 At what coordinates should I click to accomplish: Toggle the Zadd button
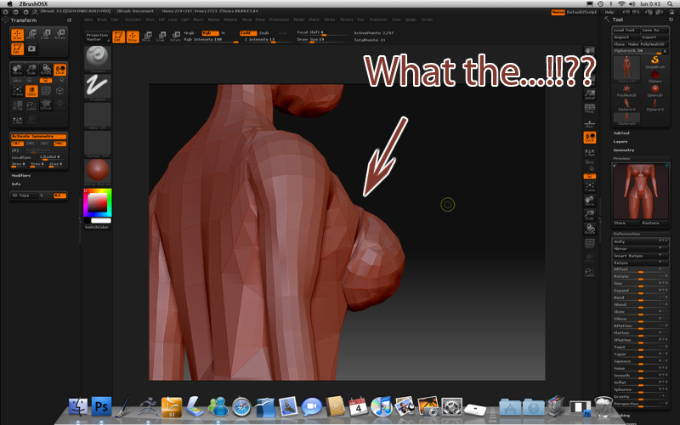tap(247, 33)
